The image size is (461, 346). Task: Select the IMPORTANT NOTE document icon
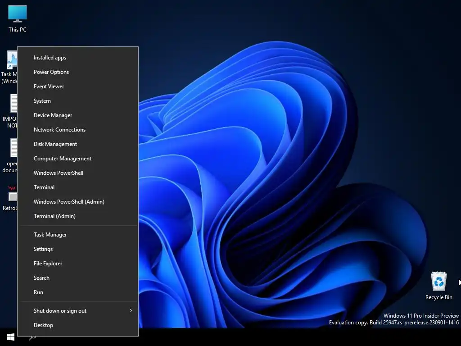(x=10, y=111)
